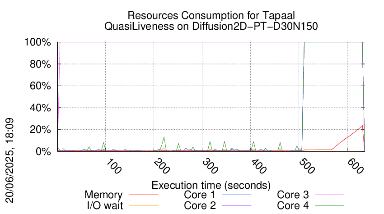Click the 40% y-axis label

[x=40, y=108]
